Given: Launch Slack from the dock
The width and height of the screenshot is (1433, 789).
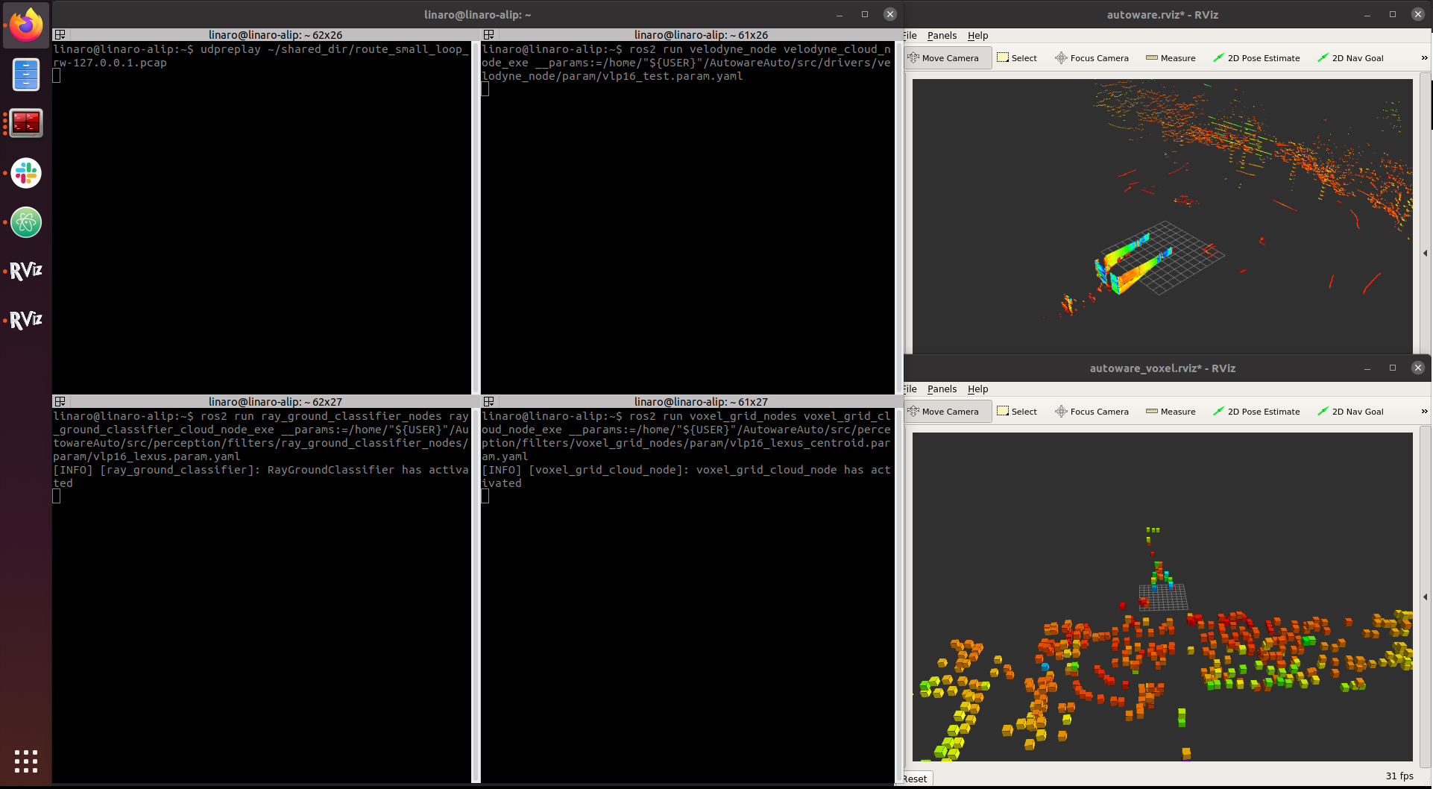Looking at the screenshot, I should (x=26, y=173).
